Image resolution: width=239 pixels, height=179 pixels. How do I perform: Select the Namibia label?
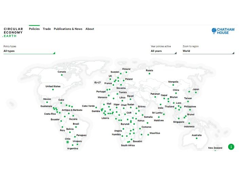[116, 134]
